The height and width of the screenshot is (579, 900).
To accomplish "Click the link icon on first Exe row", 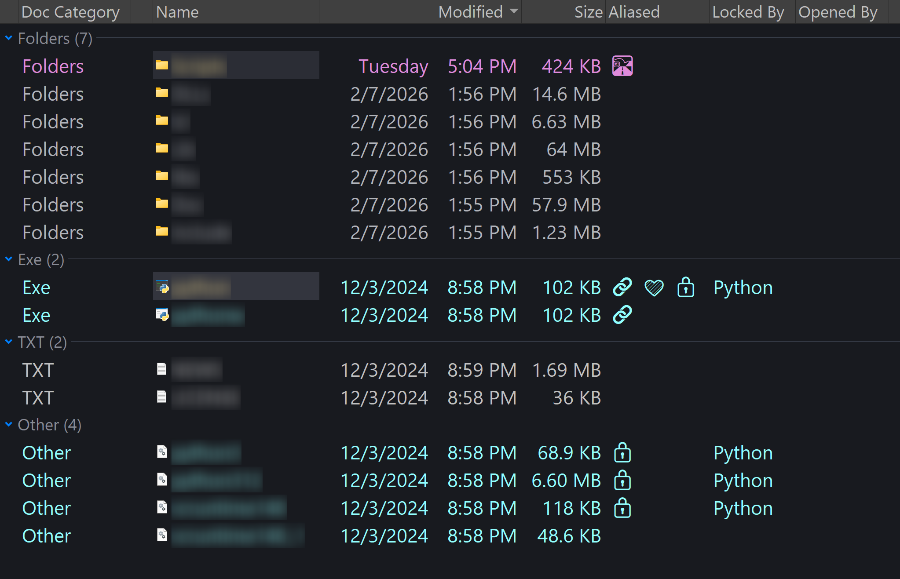I will (622, 287).
